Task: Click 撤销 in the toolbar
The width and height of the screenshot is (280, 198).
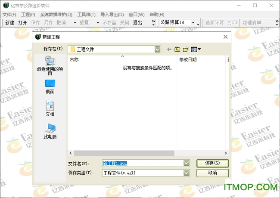Action: pyautogui.click(x=61, y=23)
